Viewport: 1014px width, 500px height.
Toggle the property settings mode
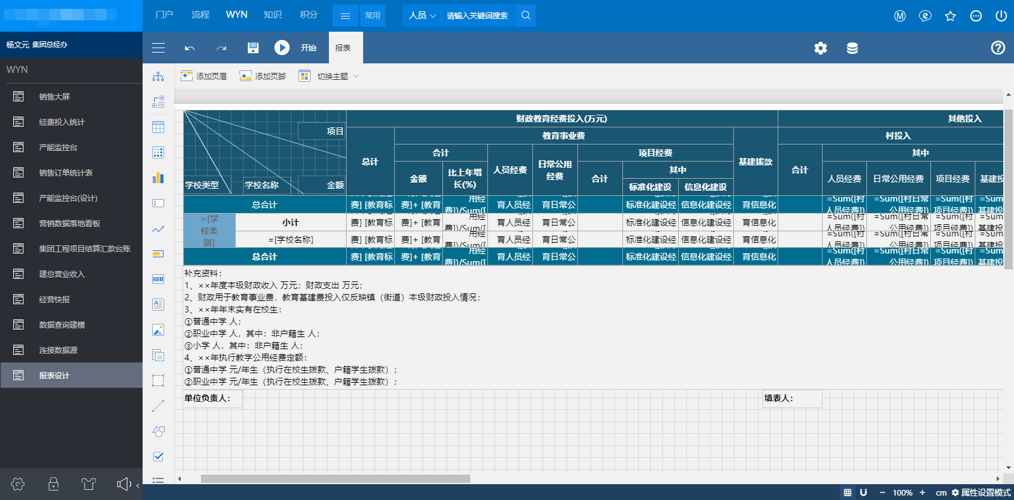pos(981,492)
